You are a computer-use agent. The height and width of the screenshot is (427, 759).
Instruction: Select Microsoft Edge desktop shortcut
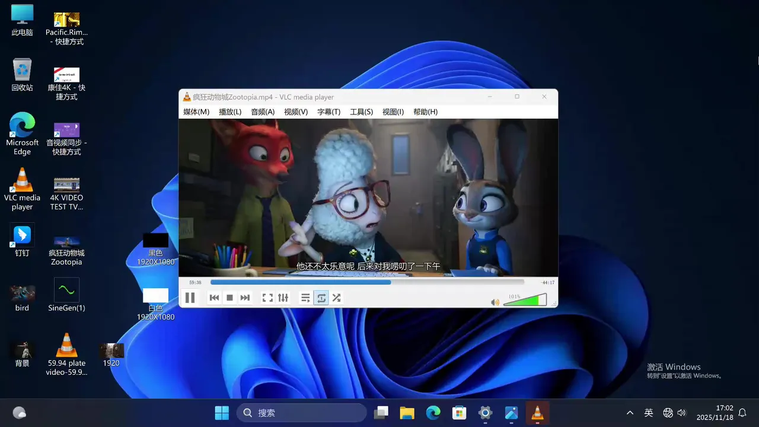[22, 134]
